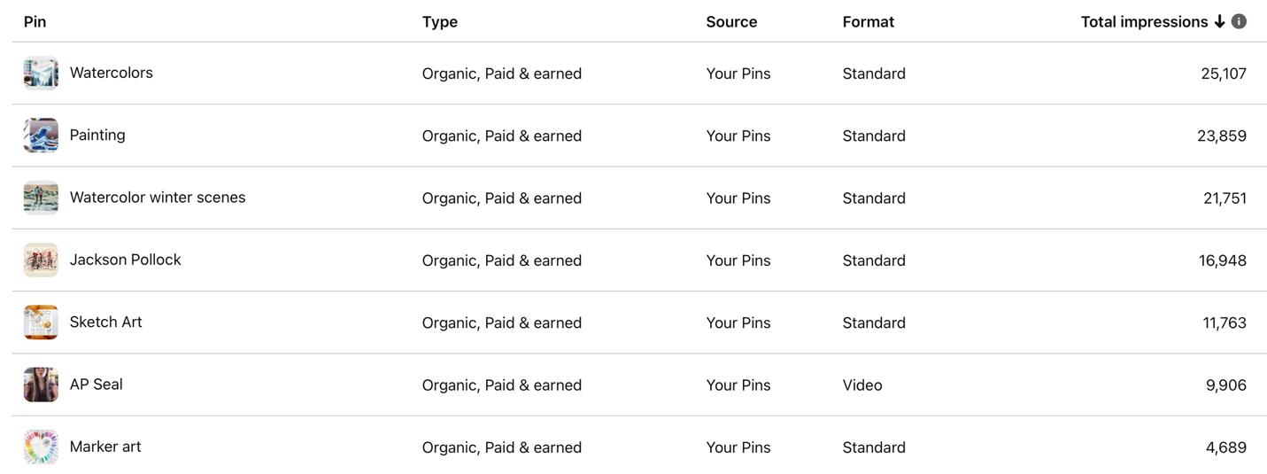Open the Watercolors pin thumbnail

tap(41, 74)
